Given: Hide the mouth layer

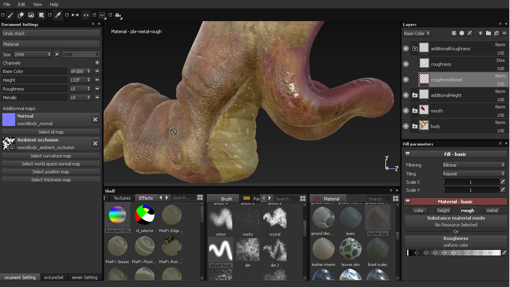Looking at the screenshot, I should (x=406, y=111).
